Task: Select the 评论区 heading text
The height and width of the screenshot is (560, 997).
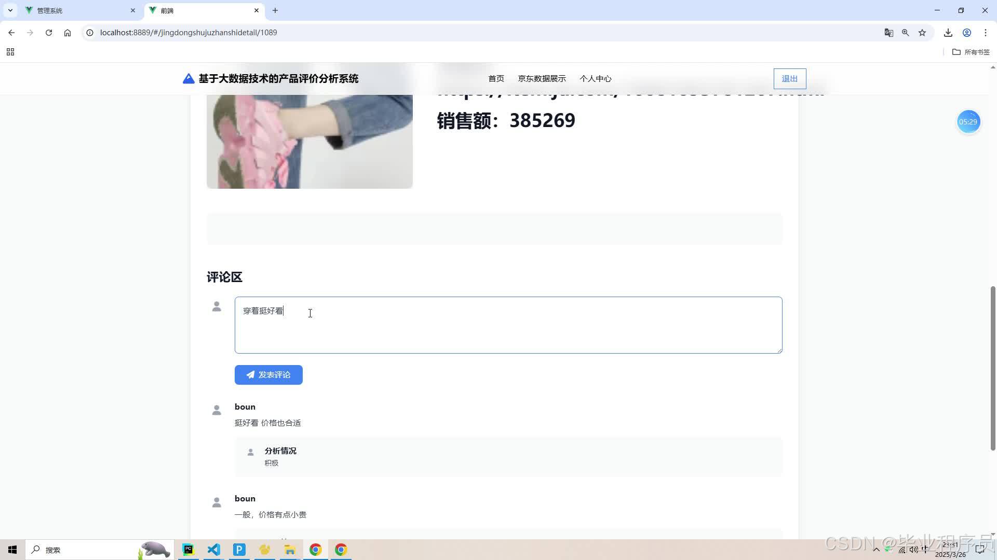Action: click(x=224, y=277)
